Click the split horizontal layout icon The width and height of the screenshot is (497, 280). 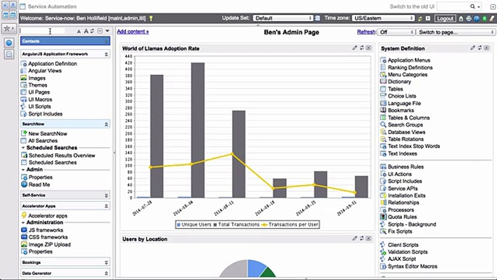pos(13,15)
